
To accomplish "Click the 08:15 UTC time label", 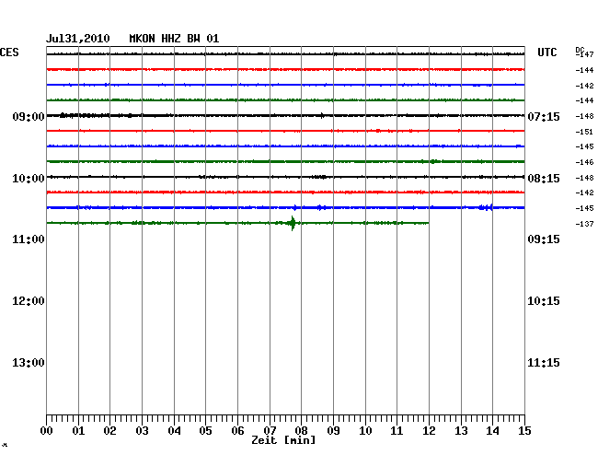I will pyautogui.click(x=544, y=179).
